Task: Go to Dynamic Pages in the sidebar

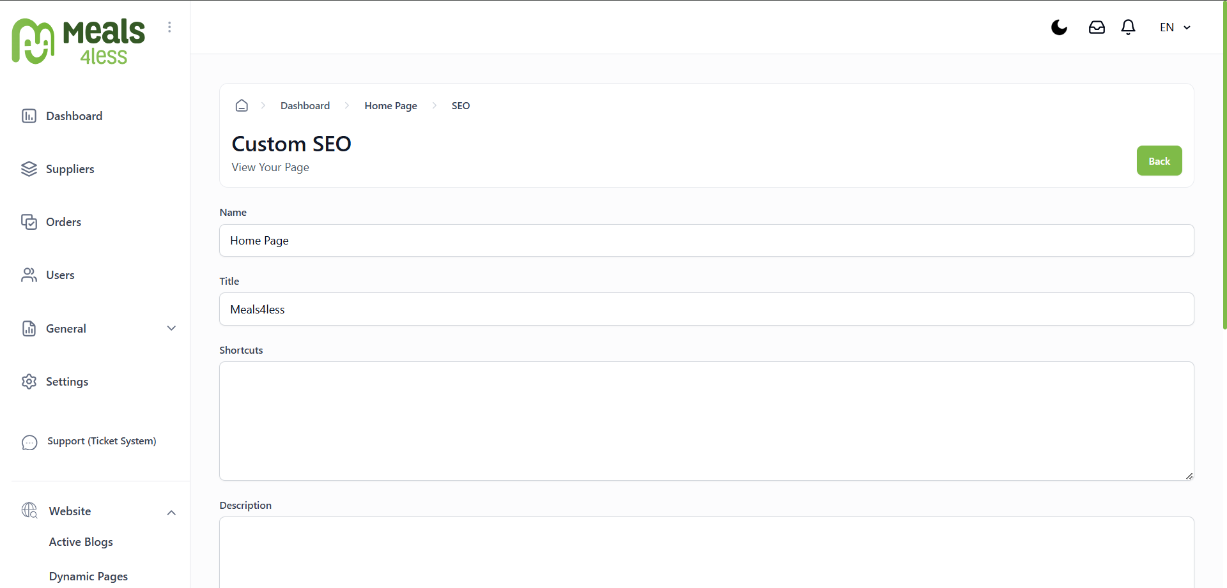Action: pos(88,576)
